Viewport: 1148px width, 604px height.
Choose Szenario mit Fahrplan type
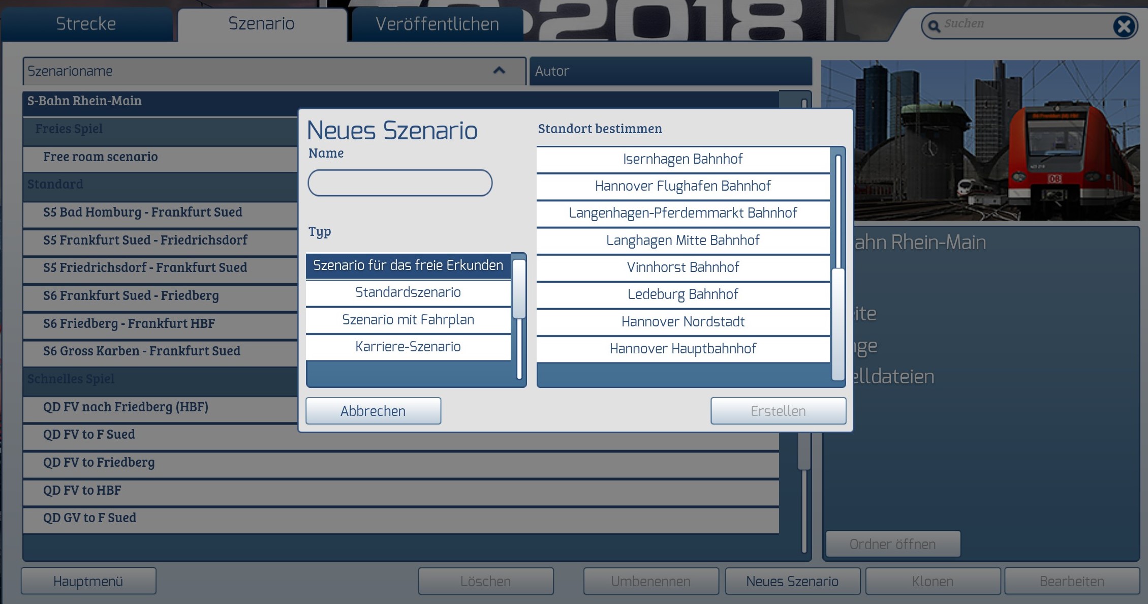pos(408,320)
